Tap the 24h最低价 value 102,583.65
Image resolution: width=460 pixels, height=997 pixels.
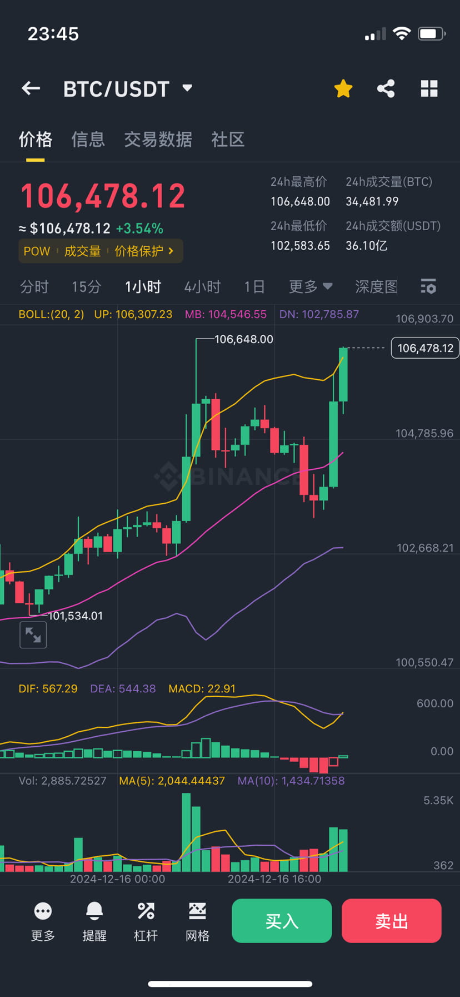pos(300,246)
